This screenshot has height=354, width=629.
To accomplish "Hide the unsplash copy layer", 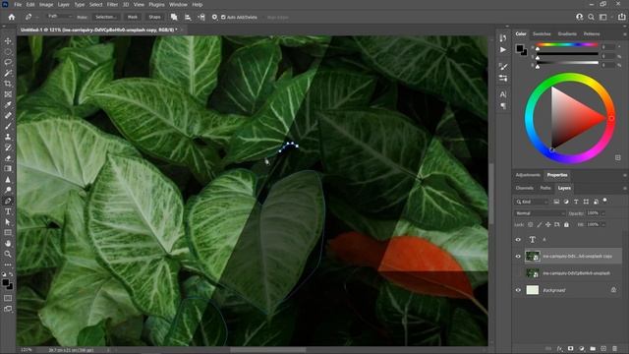I will 518,256.
